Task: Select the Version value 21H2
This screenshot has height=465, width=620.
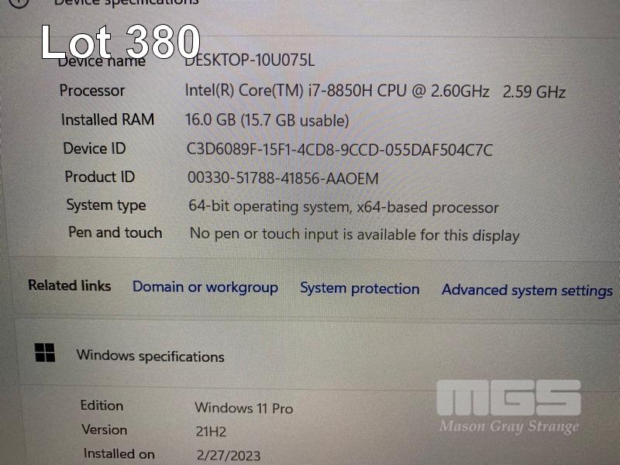Action: [x=211, y=432]
